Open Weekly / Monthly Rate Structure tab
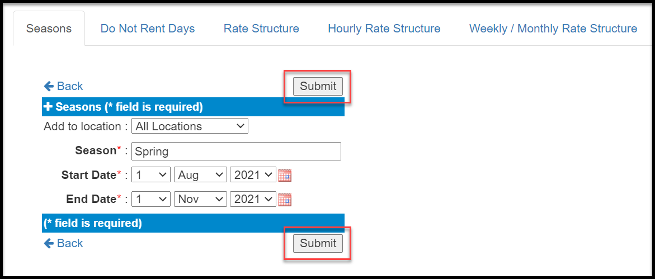 [x=553, y=29]
